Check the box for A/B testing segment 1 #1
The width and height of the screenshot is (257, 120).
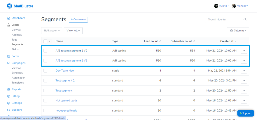coord(45,61)
